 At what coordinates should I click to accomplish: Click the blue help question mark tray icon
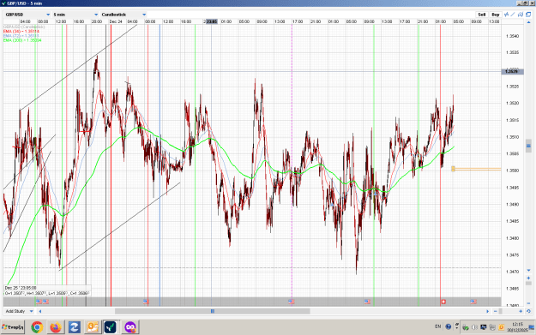point(449,326)
